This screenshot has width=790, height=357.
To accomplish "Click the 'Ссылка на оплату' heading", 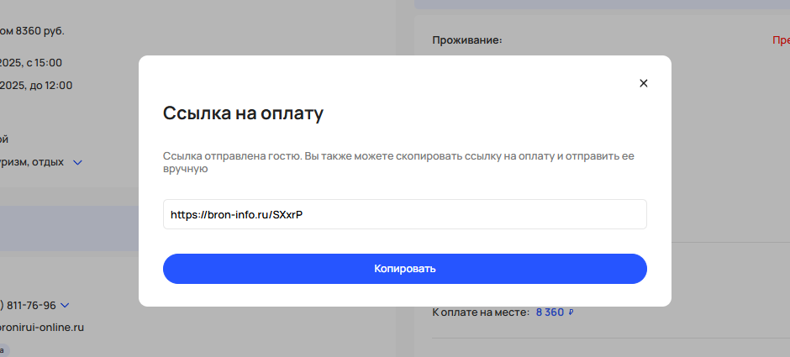I will pyautogui.click(x=243, y=113).
